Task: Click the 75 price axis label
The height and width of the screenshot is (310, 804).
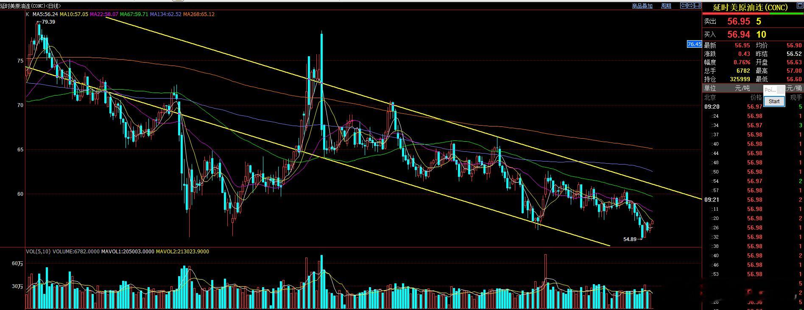Action: (20, 61)
